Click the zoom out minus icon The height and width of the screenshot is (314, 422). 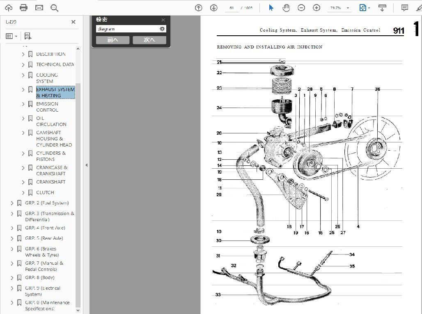tap(301, 8)
